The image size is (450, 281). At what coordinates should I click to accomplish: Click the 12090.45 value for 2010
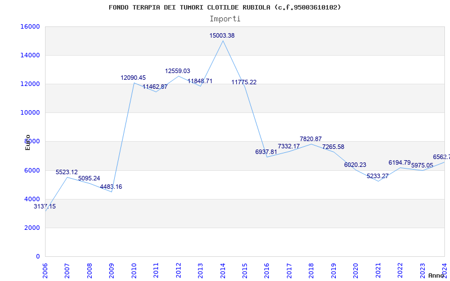click(x=133, y=78)
